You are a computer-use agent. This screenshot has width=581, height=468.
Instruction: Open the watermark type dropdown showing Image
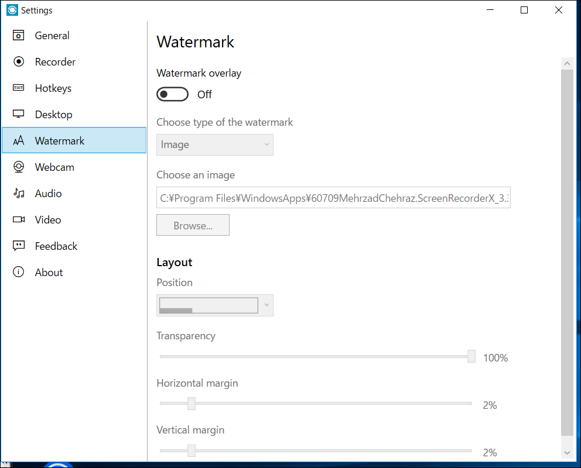point(214,144)
